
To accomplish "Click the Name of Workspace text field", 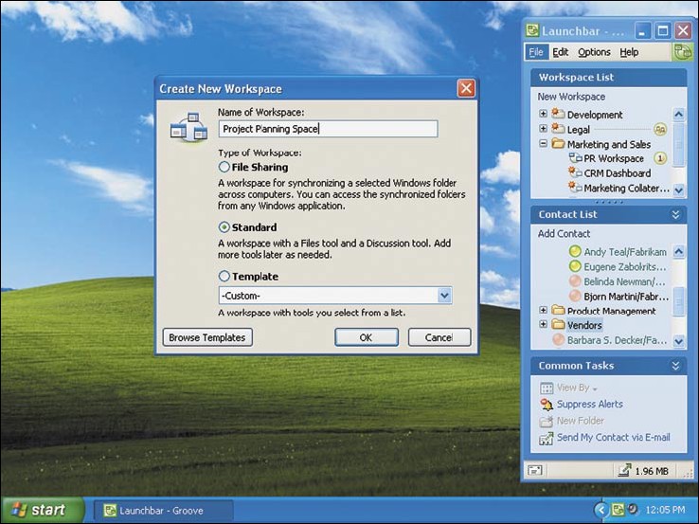I will point(328,129).
